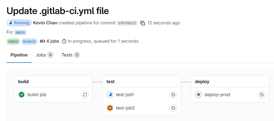Open commit b9e90e52 link

(x=127, y=23)
